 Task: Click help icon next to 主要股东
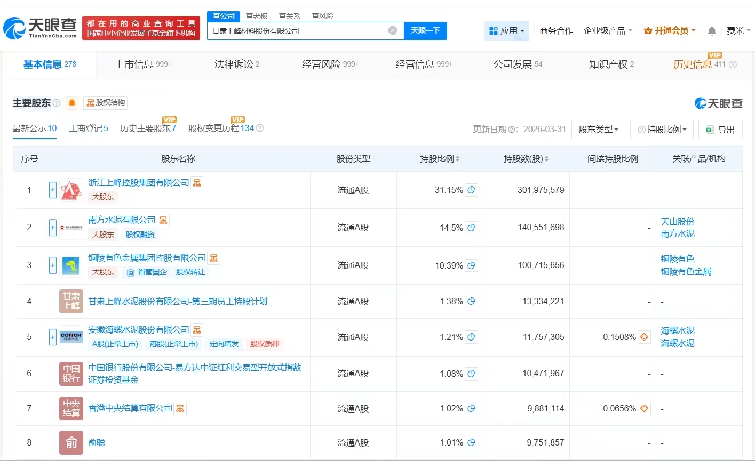click(57, 103)
